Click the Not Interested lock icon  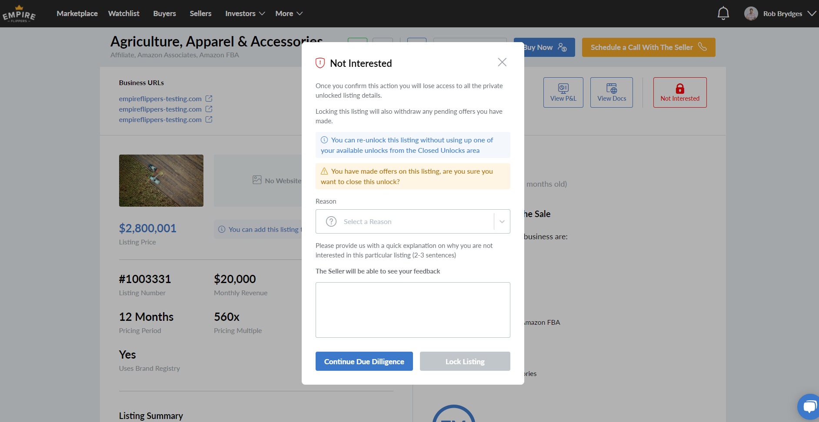pos(680,89)
